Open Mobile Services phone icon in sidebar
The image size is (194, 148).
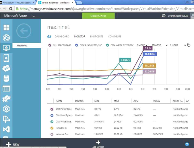click(6, 58)
